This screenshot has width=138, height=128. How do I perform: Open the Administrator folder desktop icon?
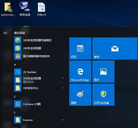click(8, 9)
